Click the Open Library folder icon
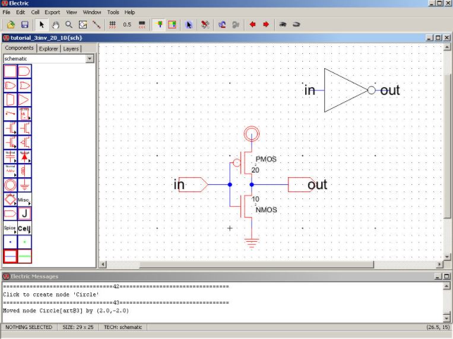 tap(11, 25)
